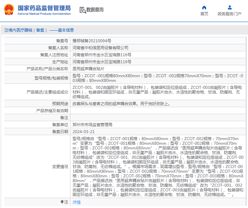Click 国家药品监督管理局 title

click(x=44, y=8)
